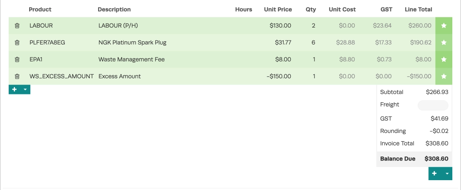Viewport: 461px width, 190px height.
Task: Star the Excess Amount row
Action: pyautogui.click(x=444, y=76)
